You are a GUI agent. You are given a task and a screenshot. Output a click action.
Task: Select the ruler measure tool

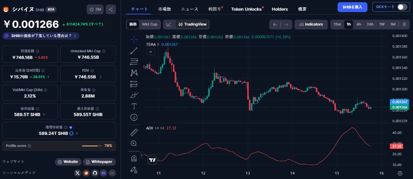(134, 132)
